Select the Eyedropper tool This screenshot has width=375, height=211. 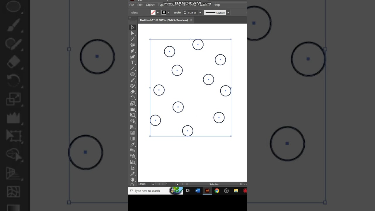point(132,144)
